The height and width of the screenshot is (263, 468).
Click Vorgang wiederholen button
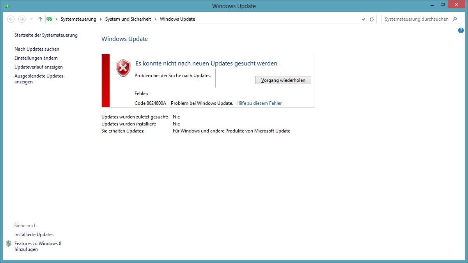coord(283,80)
